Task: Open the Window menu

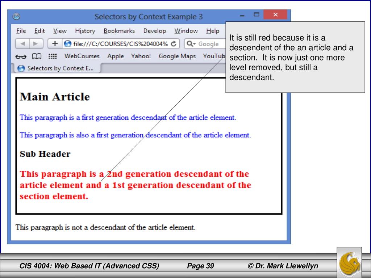Action: (x=186, y=31)
